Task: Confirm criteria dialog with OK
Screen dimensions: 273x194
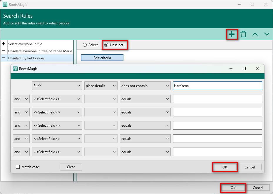Action: click(225, 167)
